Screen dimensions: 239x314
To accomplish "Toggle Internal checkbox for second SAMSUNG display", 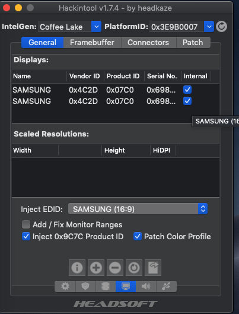I will (x=187, y=101).
